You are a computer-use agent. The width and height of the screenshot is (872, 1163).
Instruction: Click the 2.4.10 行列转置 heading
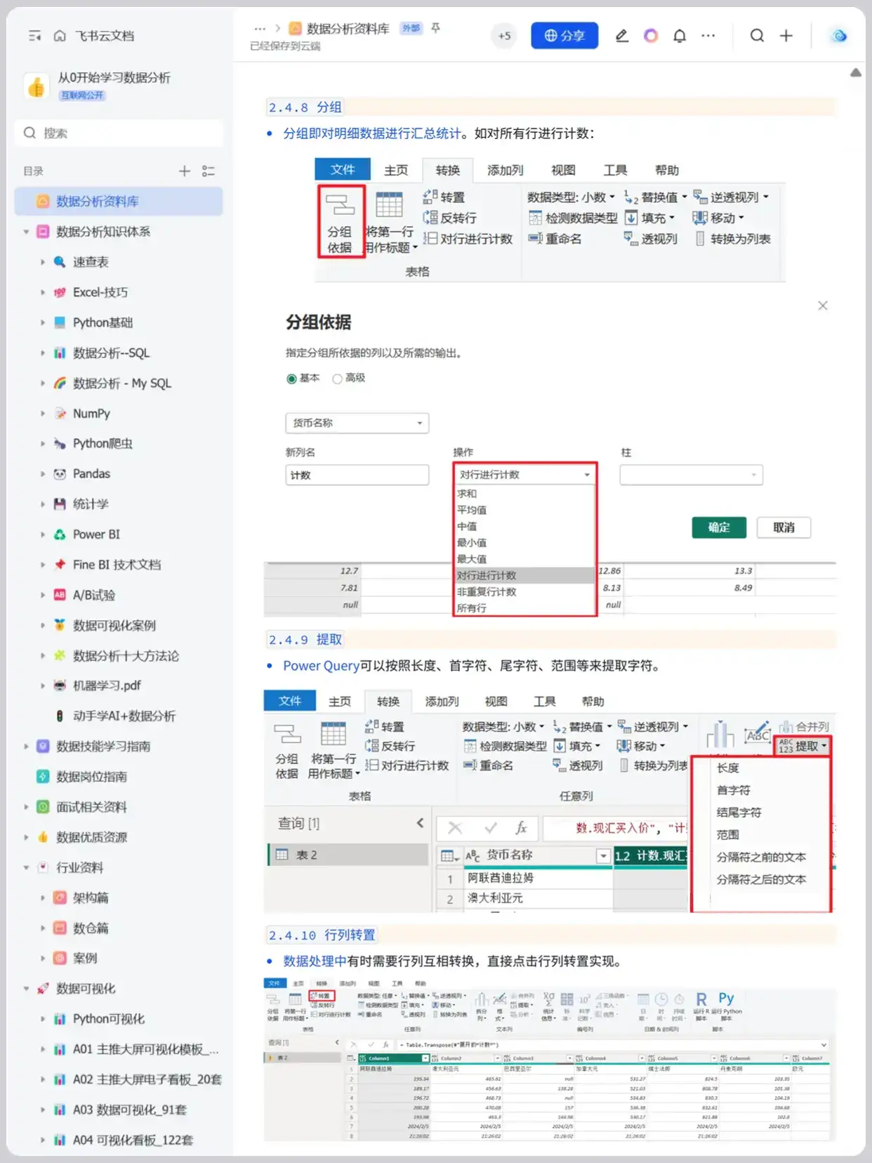tap(322, 935)
